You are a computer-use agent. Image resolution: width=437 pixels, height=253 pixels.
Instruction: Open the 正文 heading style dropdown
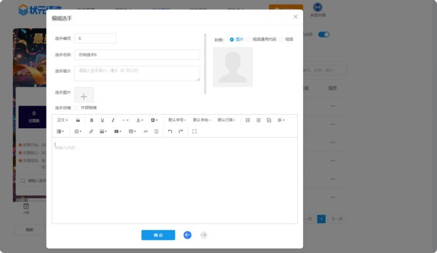[x=62, y=120]
